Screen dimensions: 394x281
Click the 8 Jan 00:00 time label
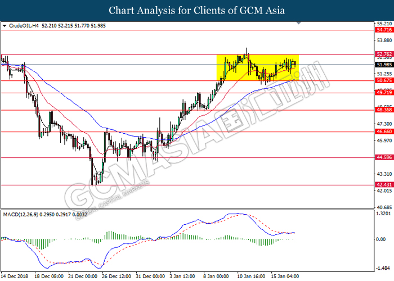click(217, 277)
